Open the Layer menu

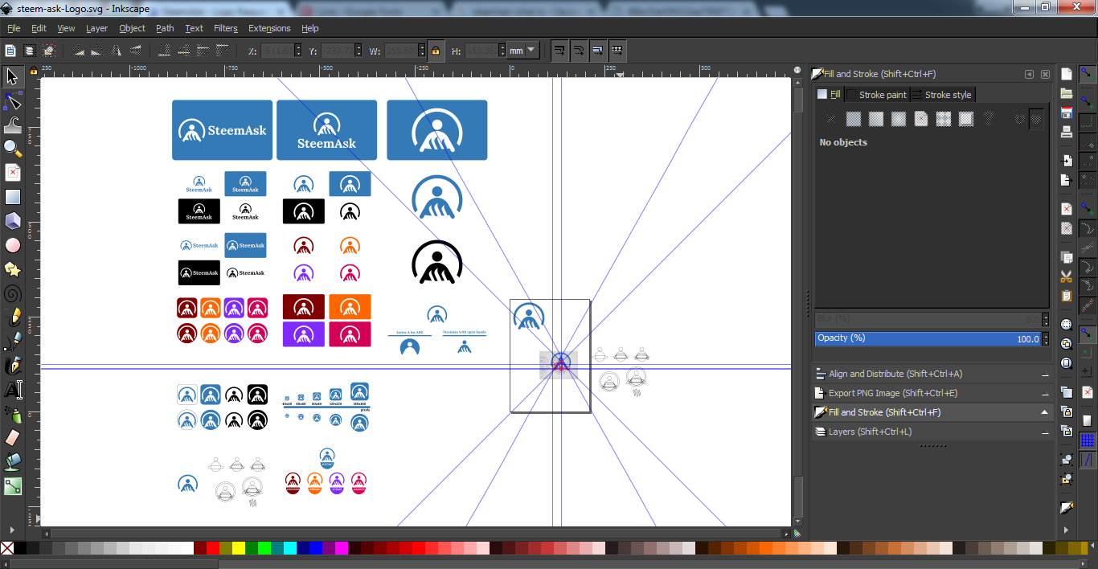96,28
